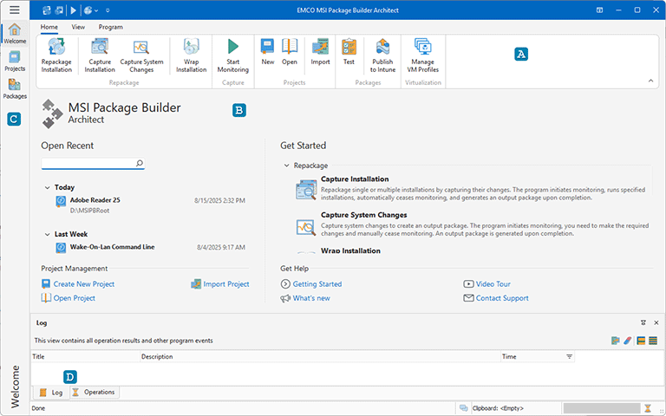The image size is (666, 416).
Task: Open the Time column filter dropdown
Action: point(570,357)
